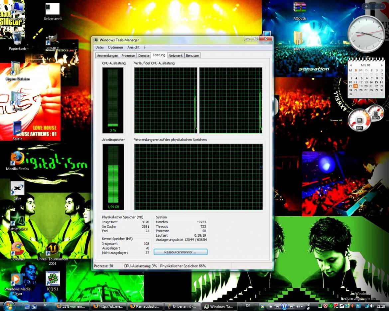
Task: Switch to '51% von ein...' taskbar window
Action: pos(71,306)
